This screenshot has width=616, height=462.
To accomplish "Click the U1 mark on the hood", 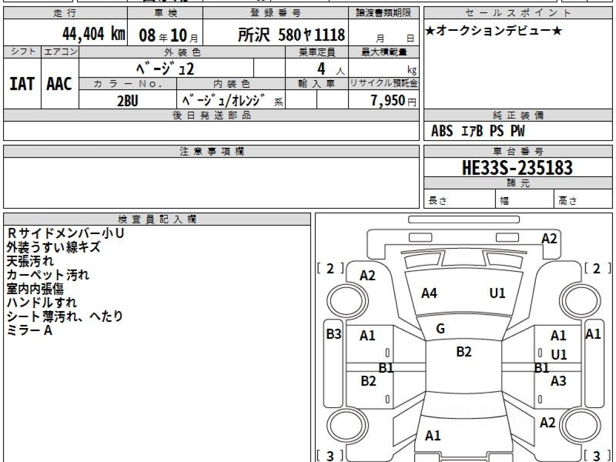I will pos(497,293).
